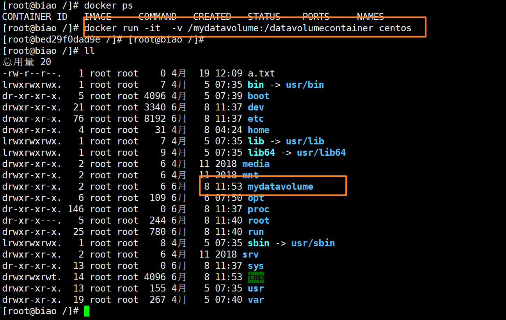Click the 'sbin' symlink name

[259, 243]
